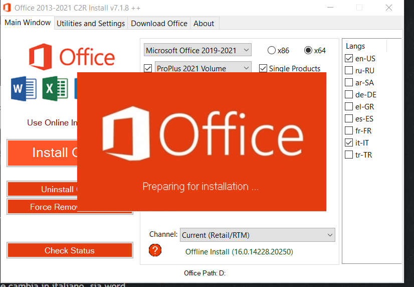Open the ProPlus 2021 Volume edition dropdown
Image resolution: width=414 pixels, height=287 pixels.
203,67
